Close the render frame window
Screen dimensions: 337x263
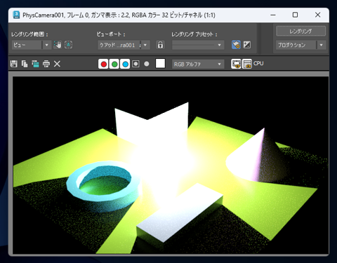tap(317, 15)
